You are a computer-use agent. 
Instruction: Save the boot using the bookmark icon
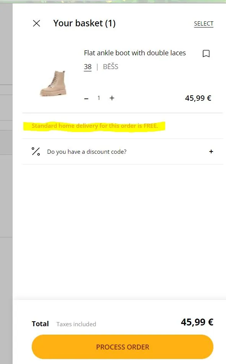point(206,53)
